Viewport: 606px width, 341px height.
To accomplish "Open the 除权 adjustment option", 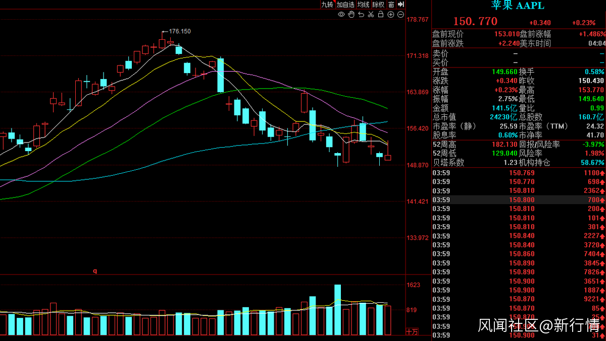I will (379, 5).
